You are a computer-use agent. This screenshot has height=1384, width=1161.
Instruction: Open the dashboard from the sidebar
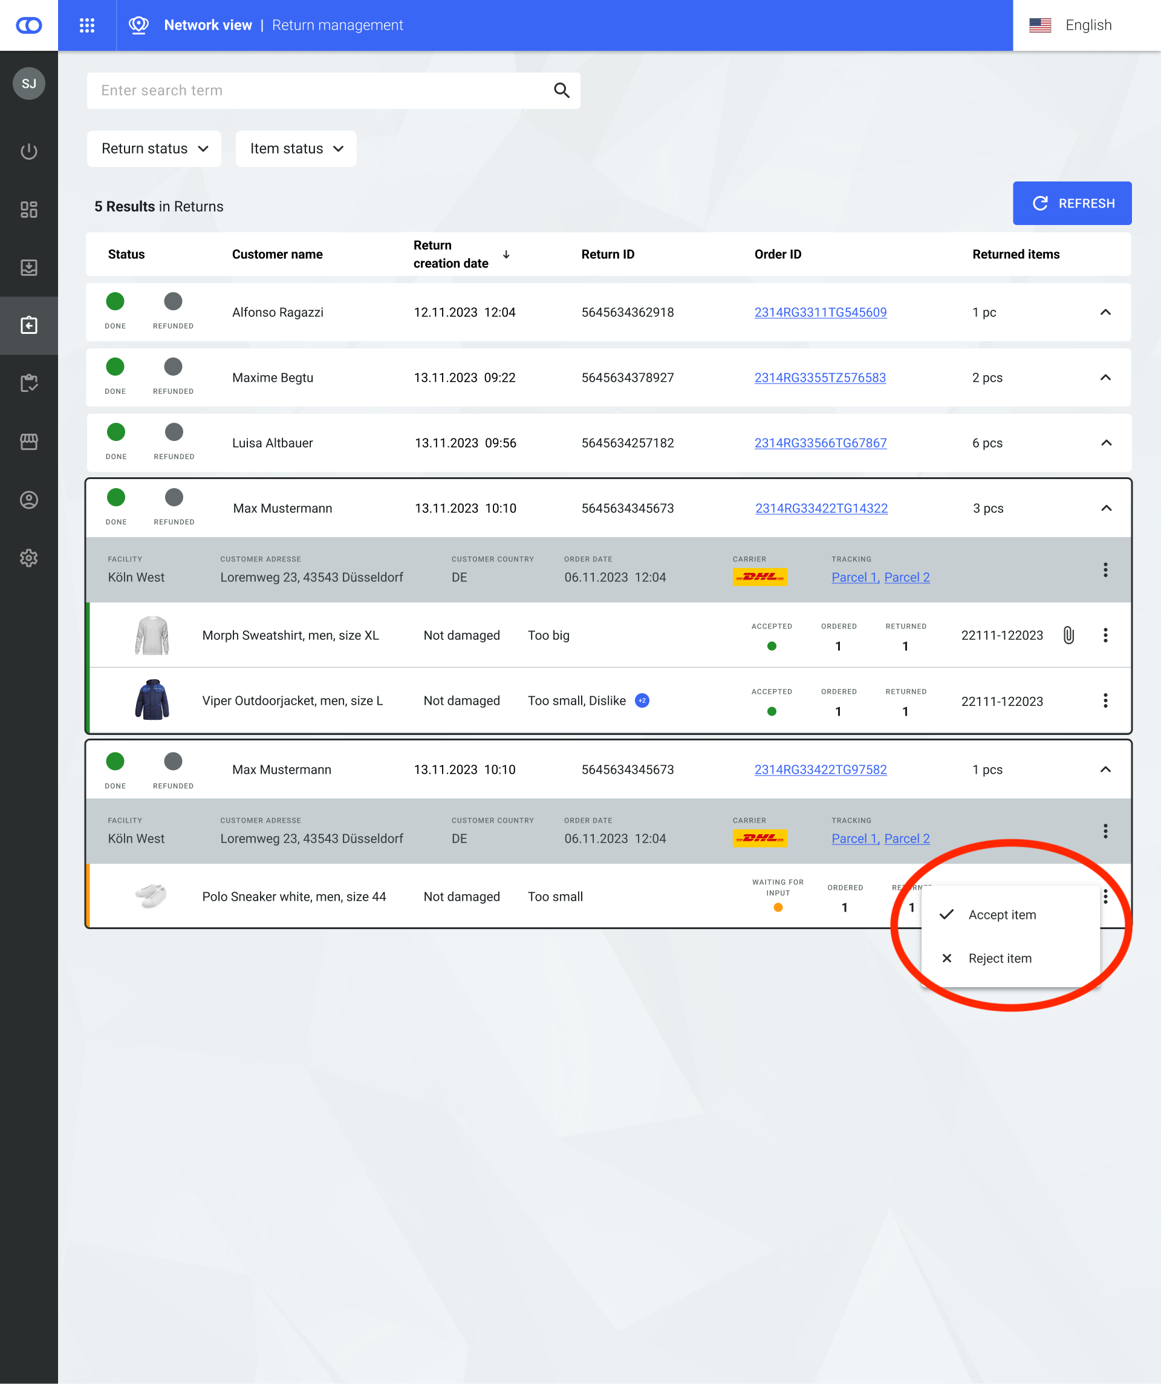click(28, 209)
